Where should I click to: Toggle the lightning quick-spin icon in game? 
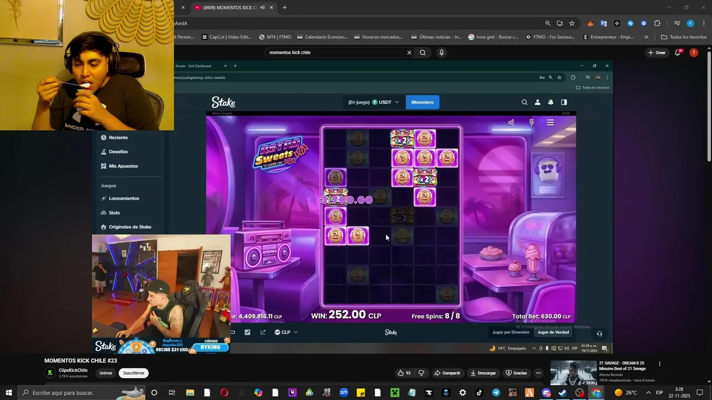tap(531, 123)
